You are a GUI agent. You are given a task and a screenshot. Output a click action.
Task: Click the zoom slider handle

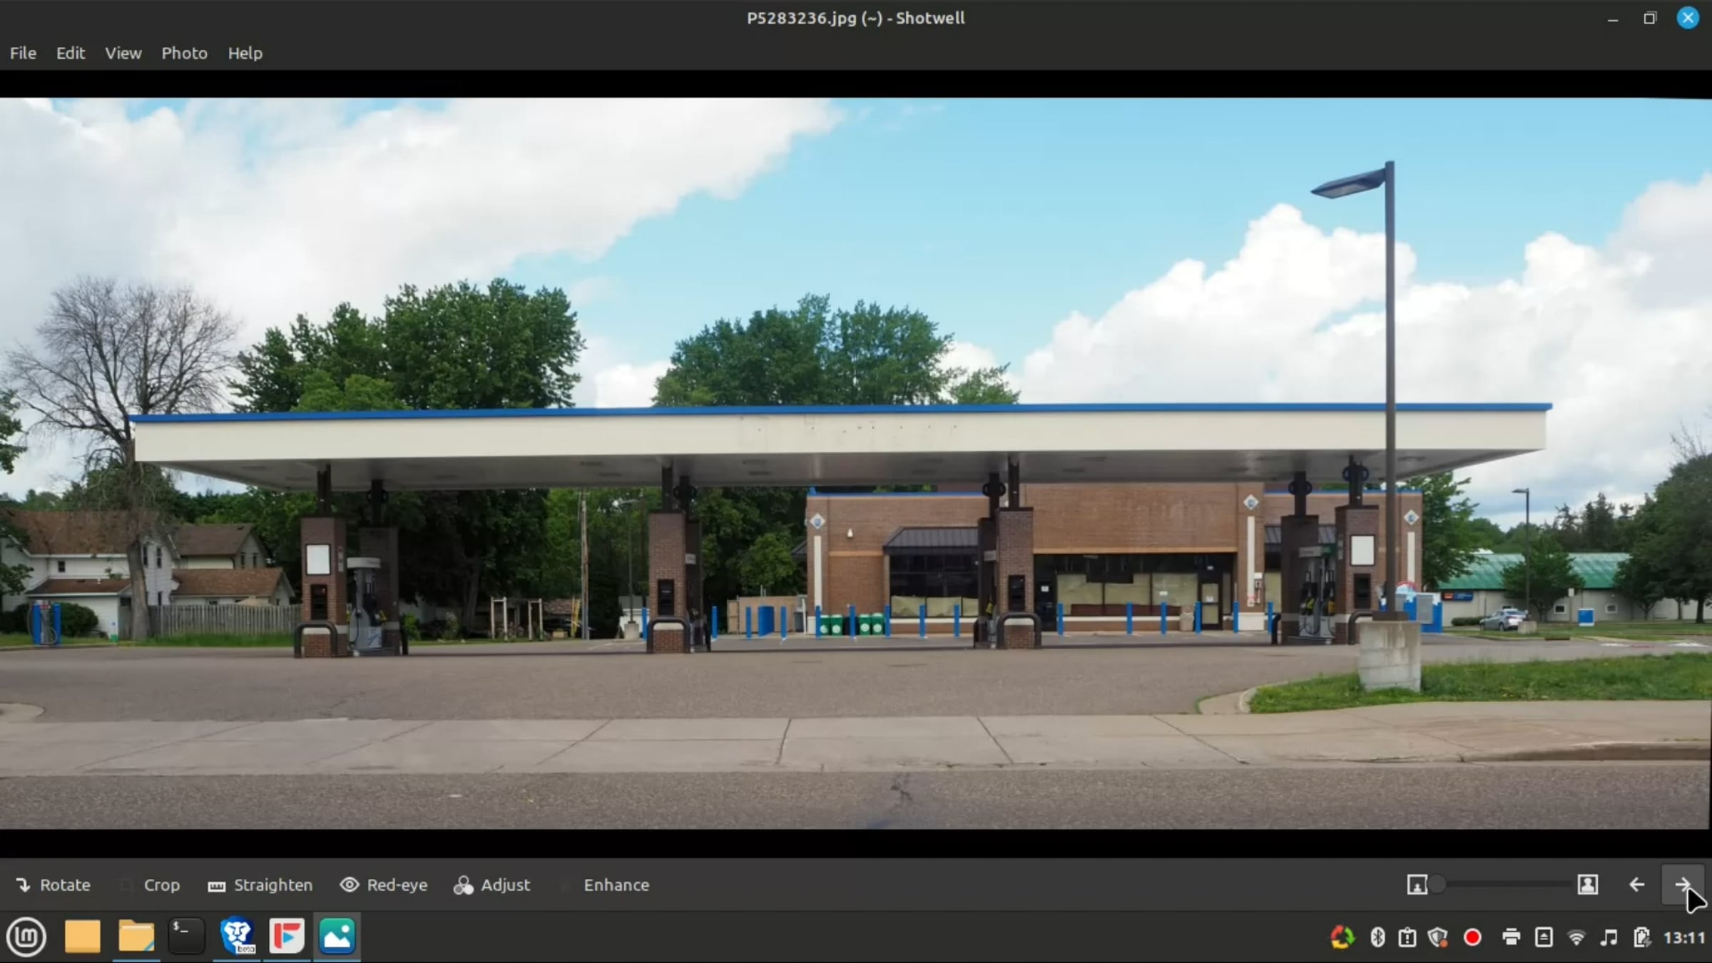coord(1437,885)
